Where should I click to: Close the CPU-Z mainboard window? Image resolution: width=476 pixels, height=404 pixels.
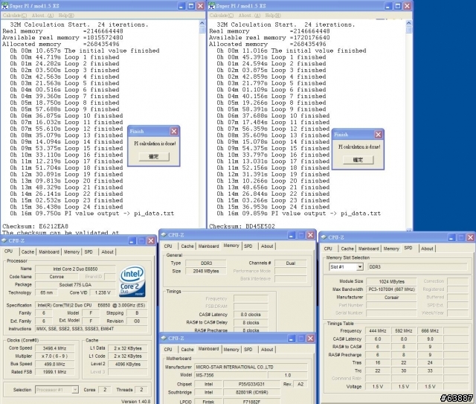pyautogui.click(x=311, y=339)
